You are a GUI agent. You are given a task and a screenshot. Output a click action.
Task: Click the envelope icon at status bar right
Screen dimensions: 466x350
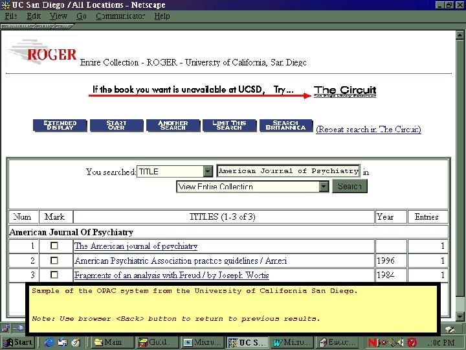tap(450, 329)
